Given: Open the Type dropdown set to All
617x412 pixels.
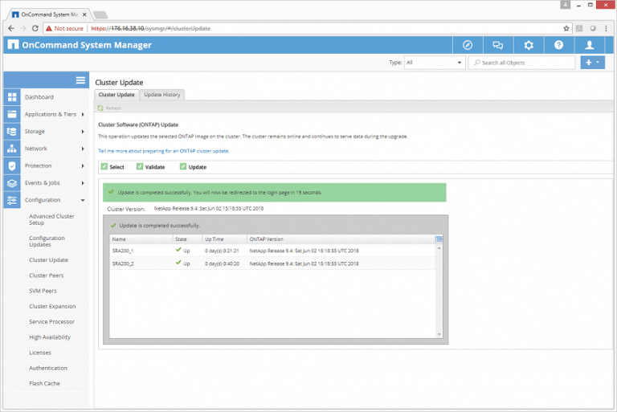Looking at the screenshot, I should (435, 63).
